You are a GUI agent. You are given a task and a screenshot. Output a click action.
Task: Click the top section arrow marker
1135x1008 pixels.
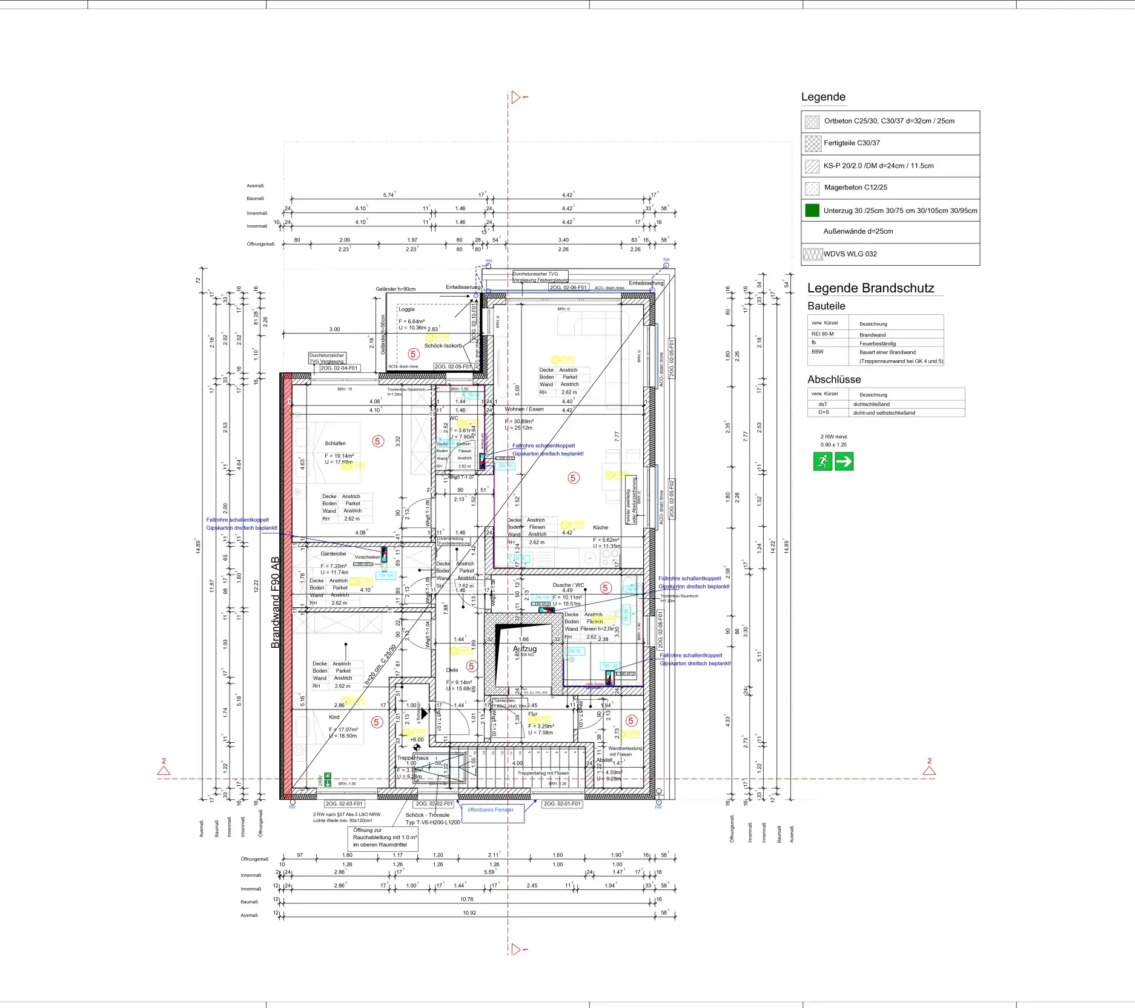515,97
